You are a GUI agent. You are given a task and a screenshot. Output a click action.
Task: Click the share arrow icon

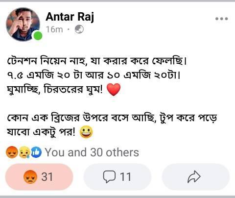[194, 176]
